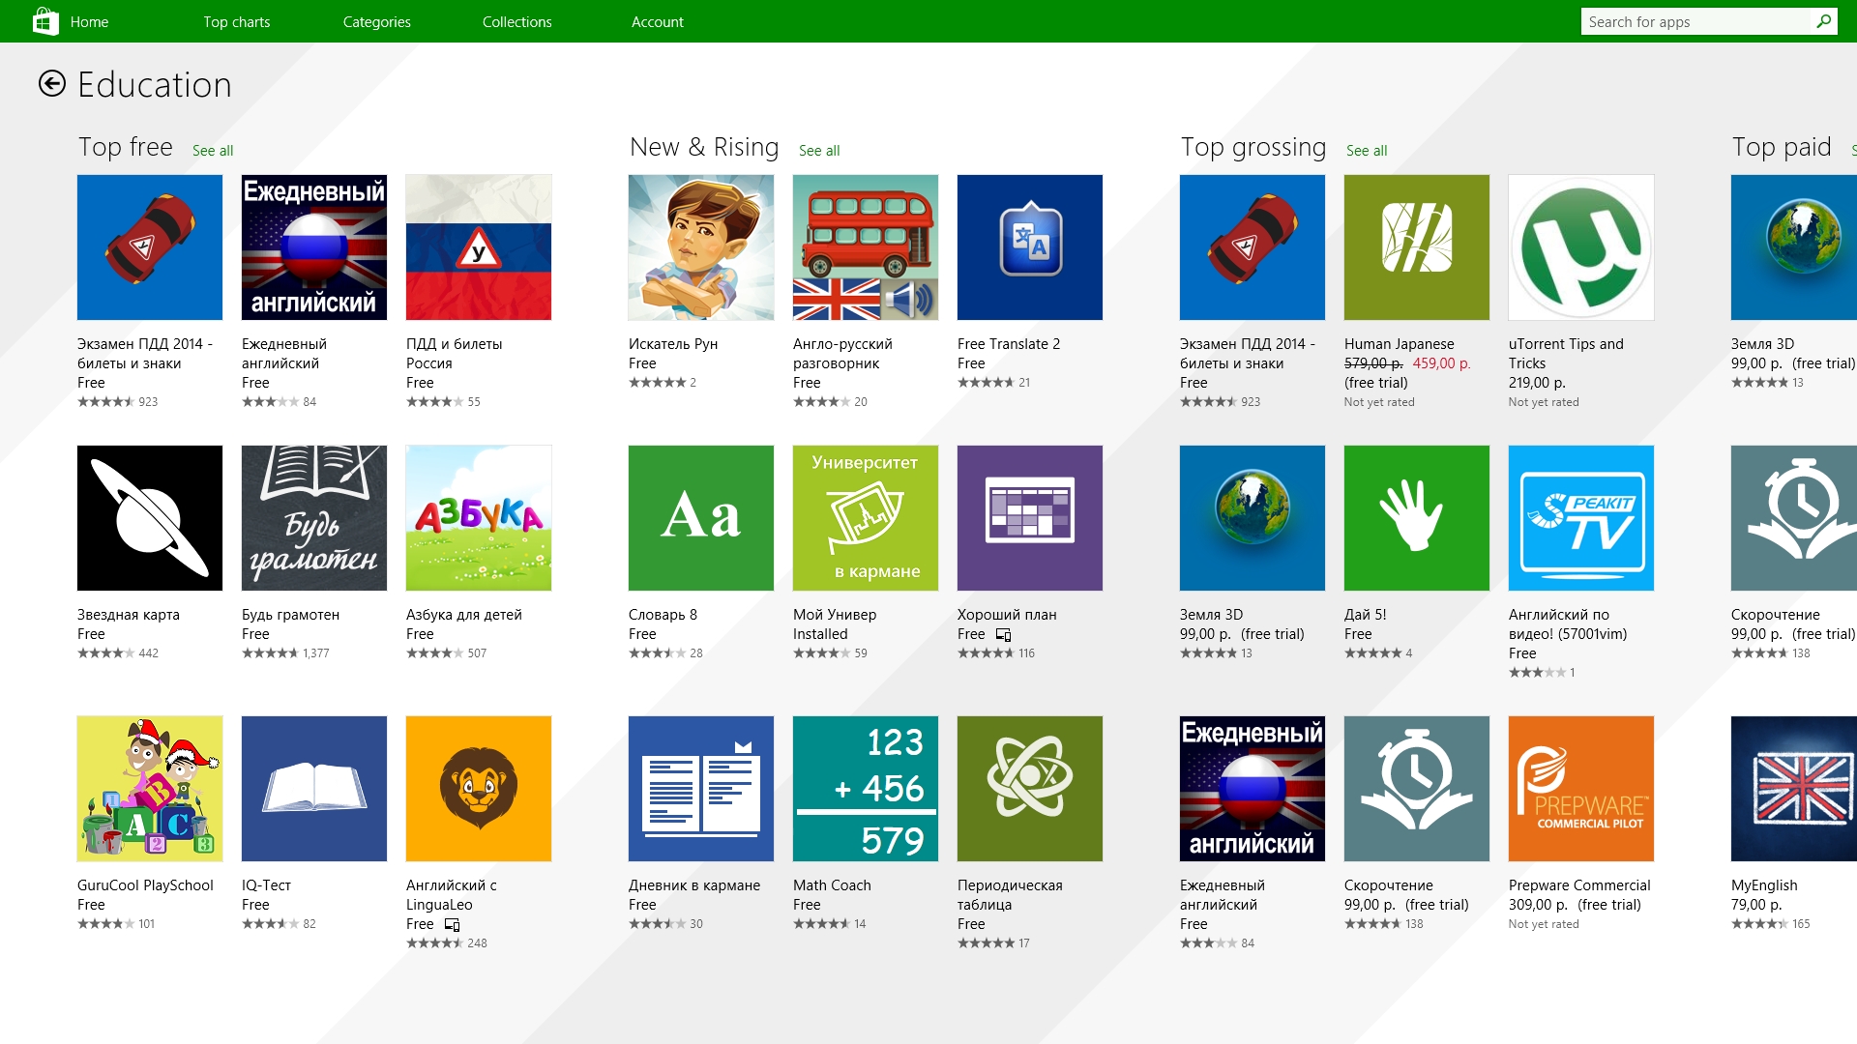Click the 'Искатель Рун' app title
This screenshot has width=1857, height=1044.
[x=673, y=344]
